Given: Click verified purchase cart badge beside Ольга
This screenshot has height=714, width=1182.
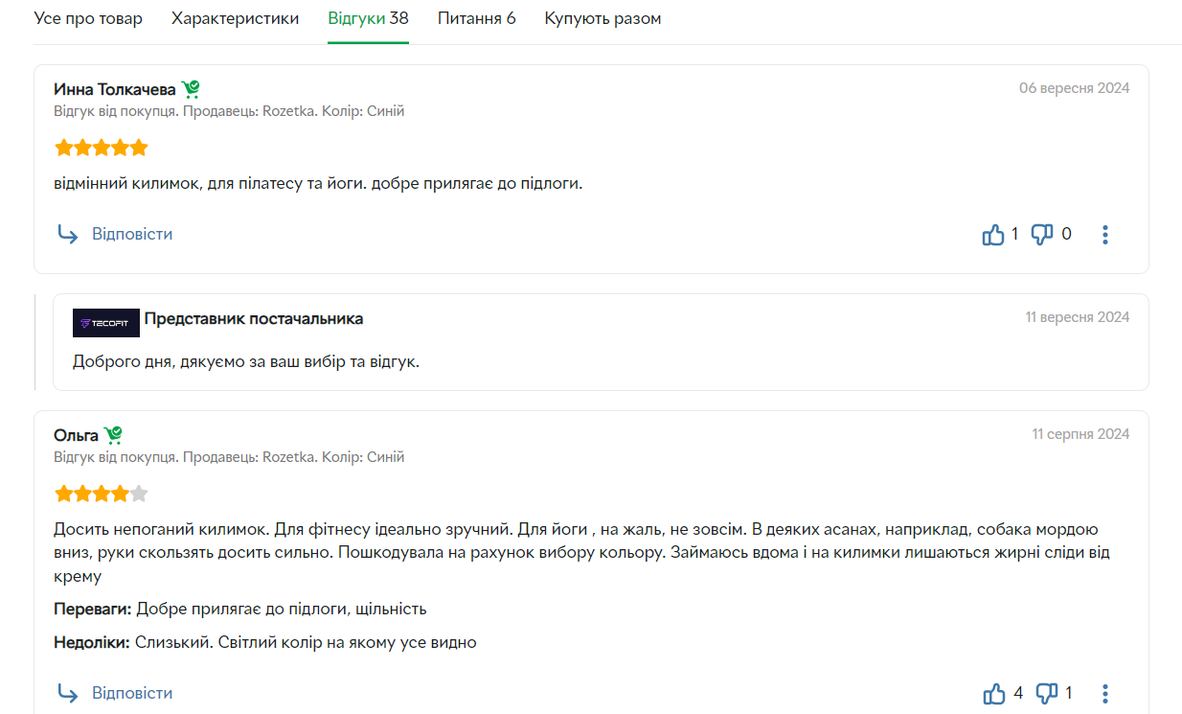Looking at the screenshot, I should click(x=114, y=435).
